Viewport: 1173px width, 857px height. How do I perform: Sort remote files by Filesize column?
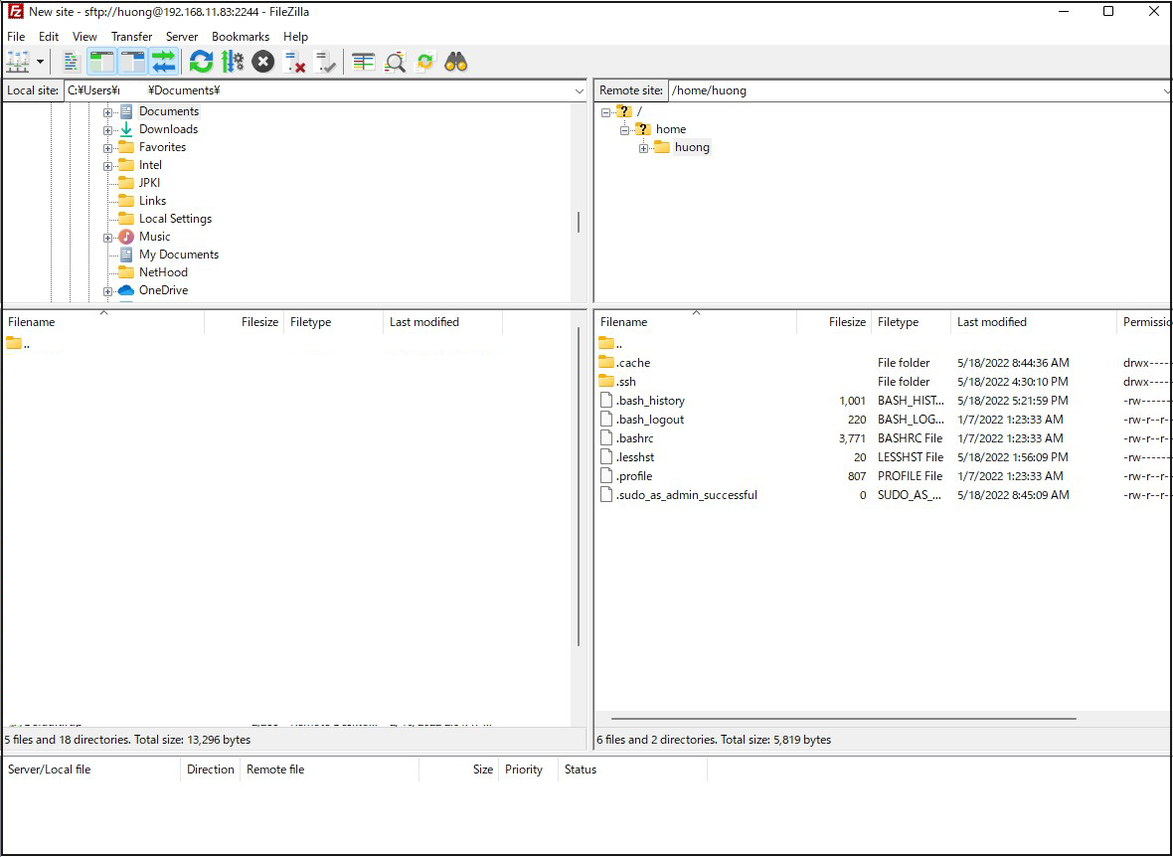[834, 322]
